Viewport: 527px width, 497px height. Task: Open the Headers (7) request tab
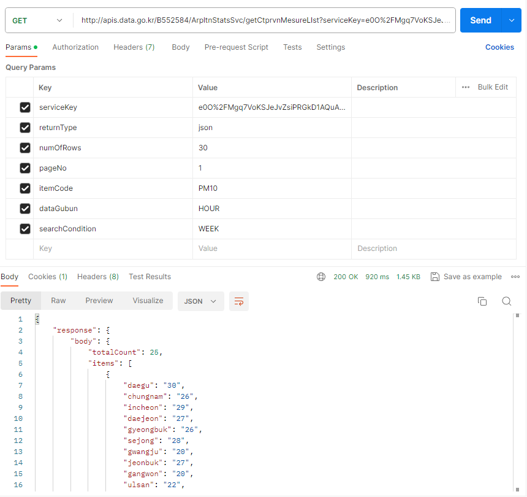point(134,47)
